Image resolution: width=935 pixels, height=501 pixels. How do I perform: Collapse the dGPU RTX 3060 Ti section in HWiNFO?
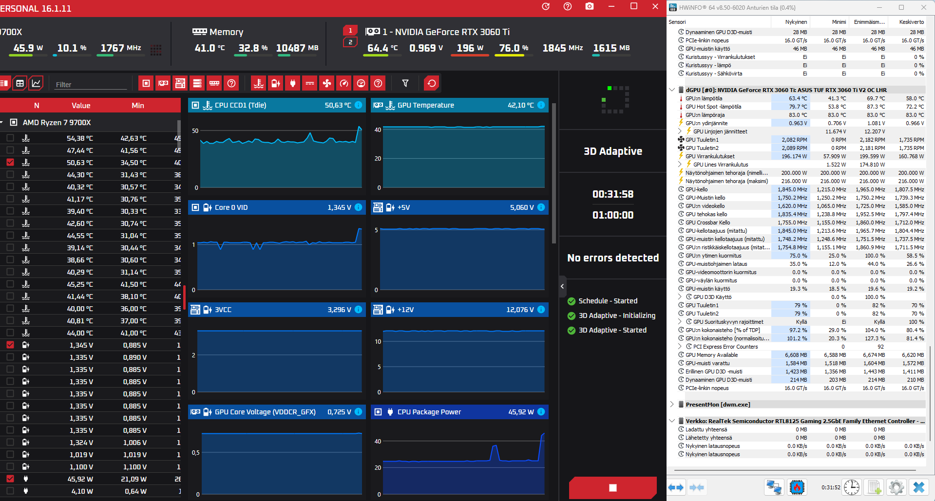pyautogui.click(x=672, y=90)
